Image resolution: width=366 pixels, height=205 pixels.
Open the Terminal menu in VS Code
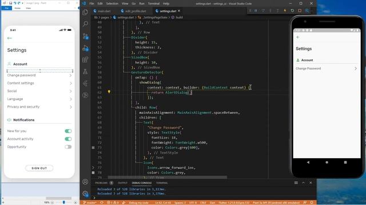pyautogui.click(x=154, y=3)
